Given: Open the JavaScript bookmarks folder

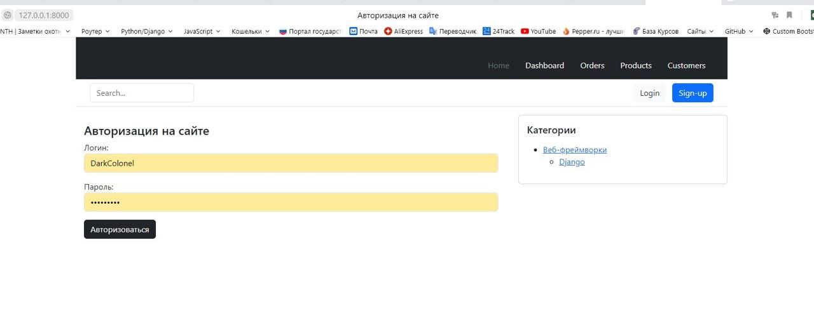Looking at the screenshot, I should (x=202, y=31).
